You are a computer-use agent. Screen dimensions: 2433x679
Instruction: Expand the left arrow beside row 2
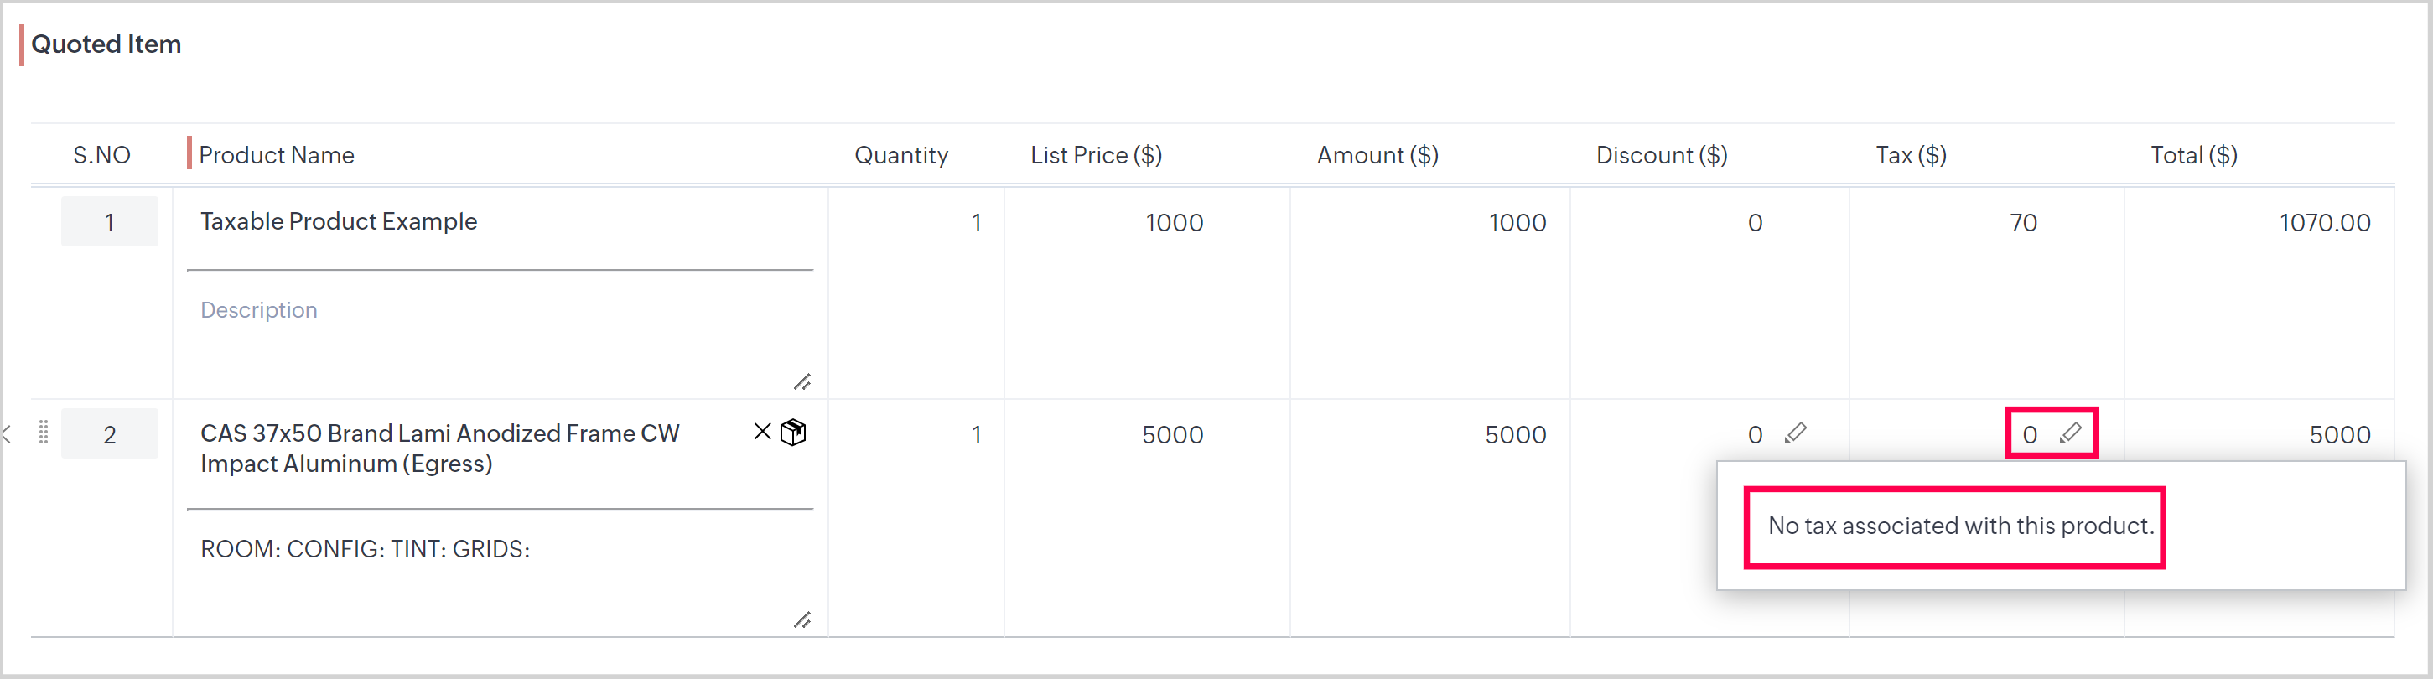click(8, 433)
